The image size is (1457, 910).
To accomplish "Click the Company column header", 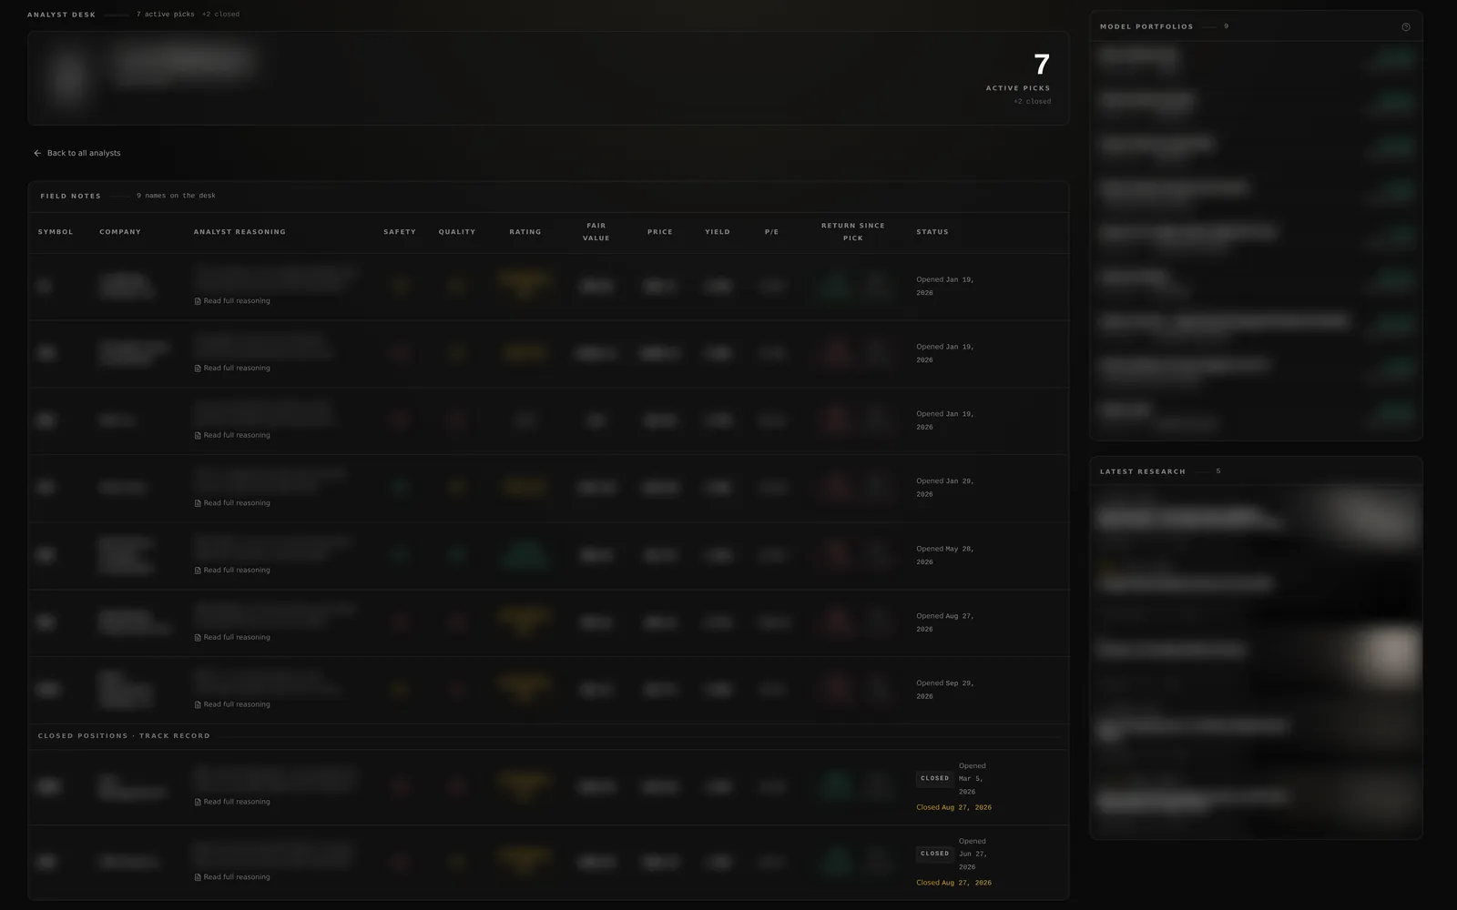I will (x=120, y=232).
